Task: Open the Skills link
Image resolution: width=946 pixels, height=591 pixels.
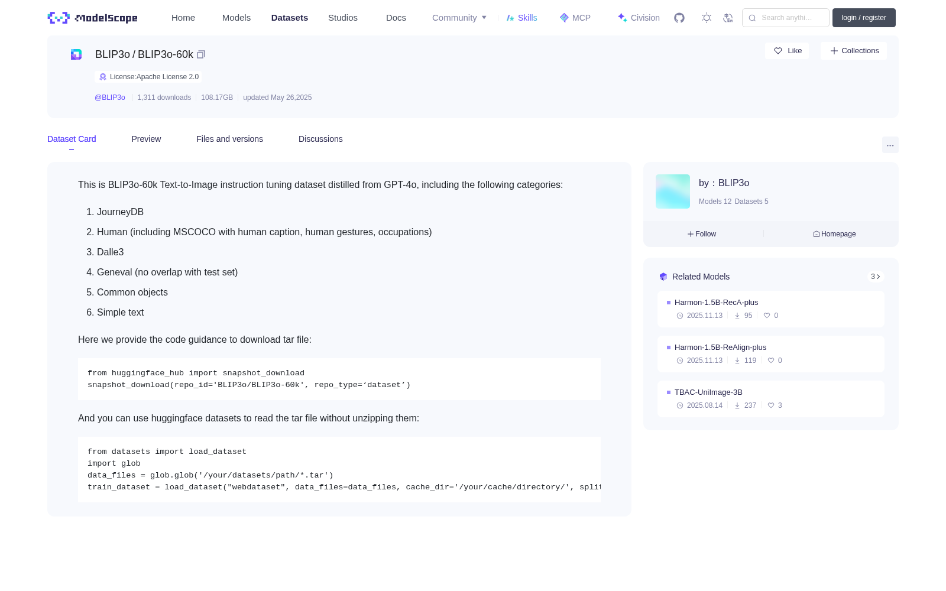Action: point(522,18)
